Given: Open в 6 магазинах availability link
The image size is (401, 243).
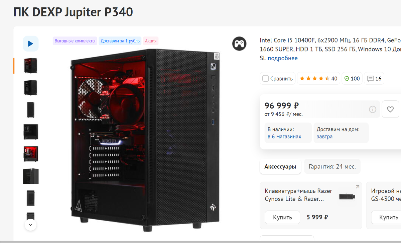Looking at the screenshot, I should point(284,137).
